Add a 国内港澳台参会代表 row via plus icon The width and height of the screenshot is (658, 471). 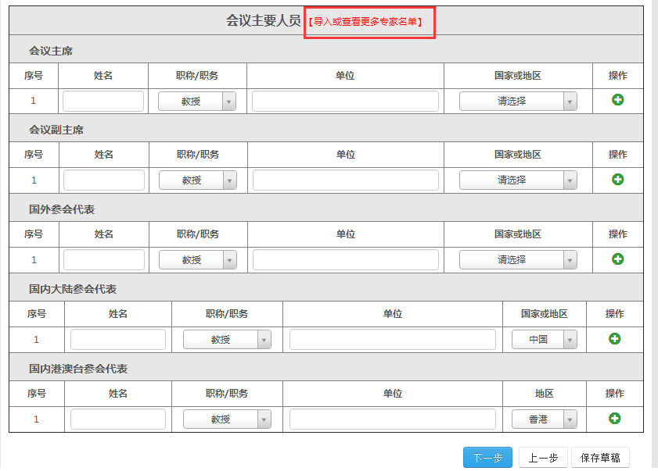[x=614, y=419]
